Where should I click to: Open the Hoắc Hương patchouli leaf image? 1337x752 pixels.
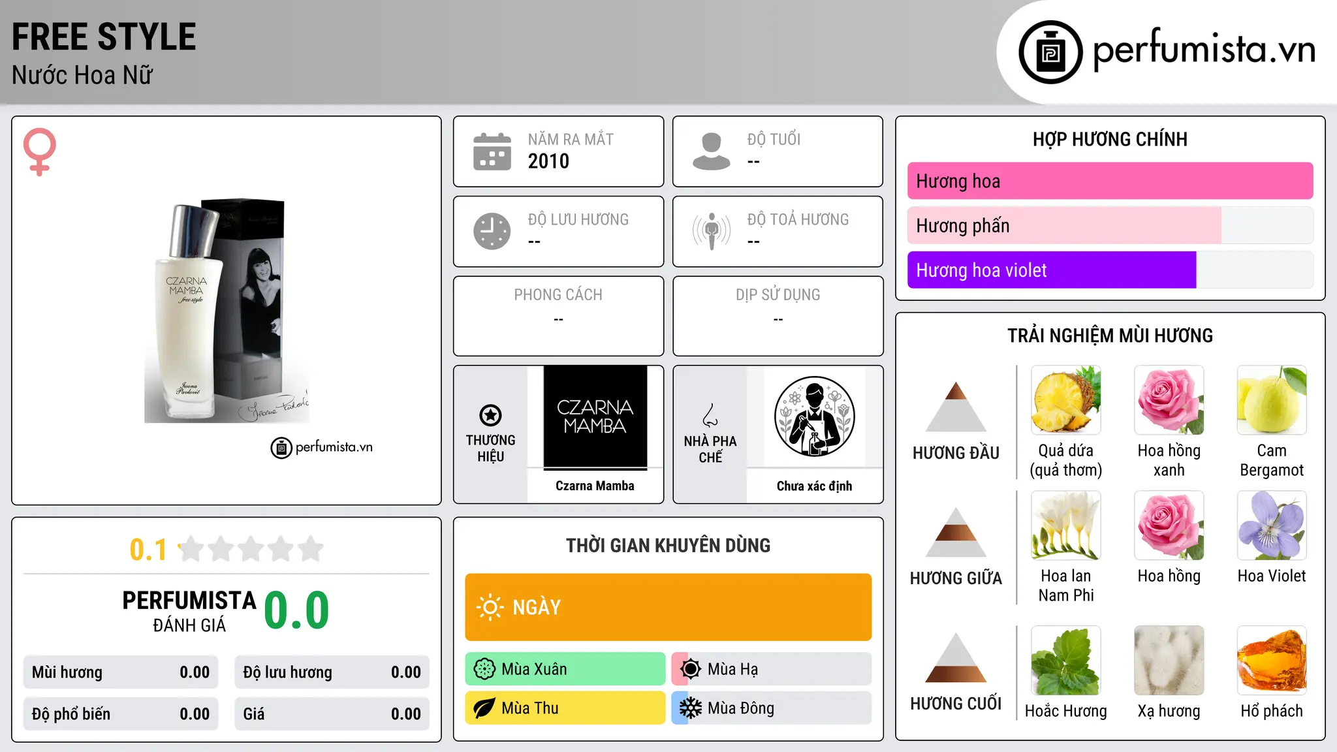pyautogui.click(x=1066, y=661)
